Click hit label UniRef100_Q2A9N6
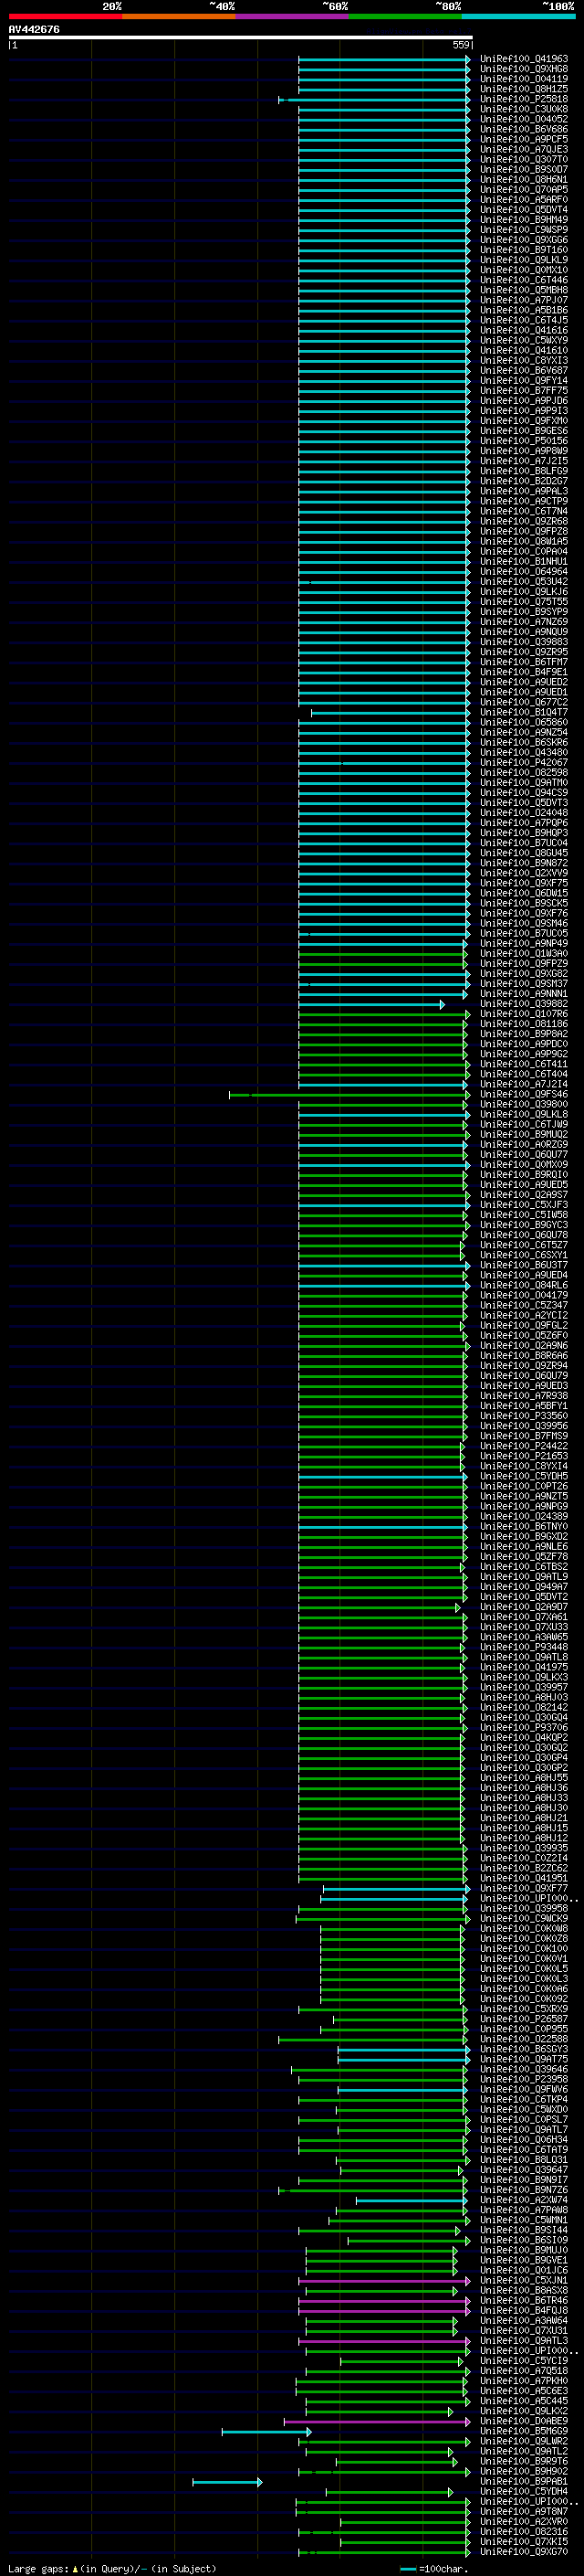Image resolution: width=584 pixels, height=2576 pixels. click(523, 1346)
